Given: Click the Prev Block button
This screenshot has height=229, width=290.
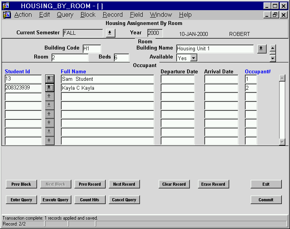Looking at the screenshot, I should 21,184.
